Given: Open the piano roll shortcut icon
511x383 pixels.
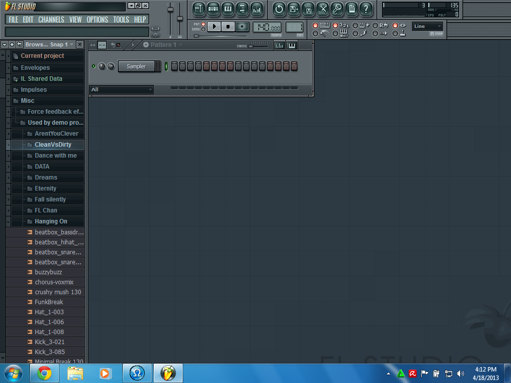Looking at the screenshot, I should click(x=228, y=9).
